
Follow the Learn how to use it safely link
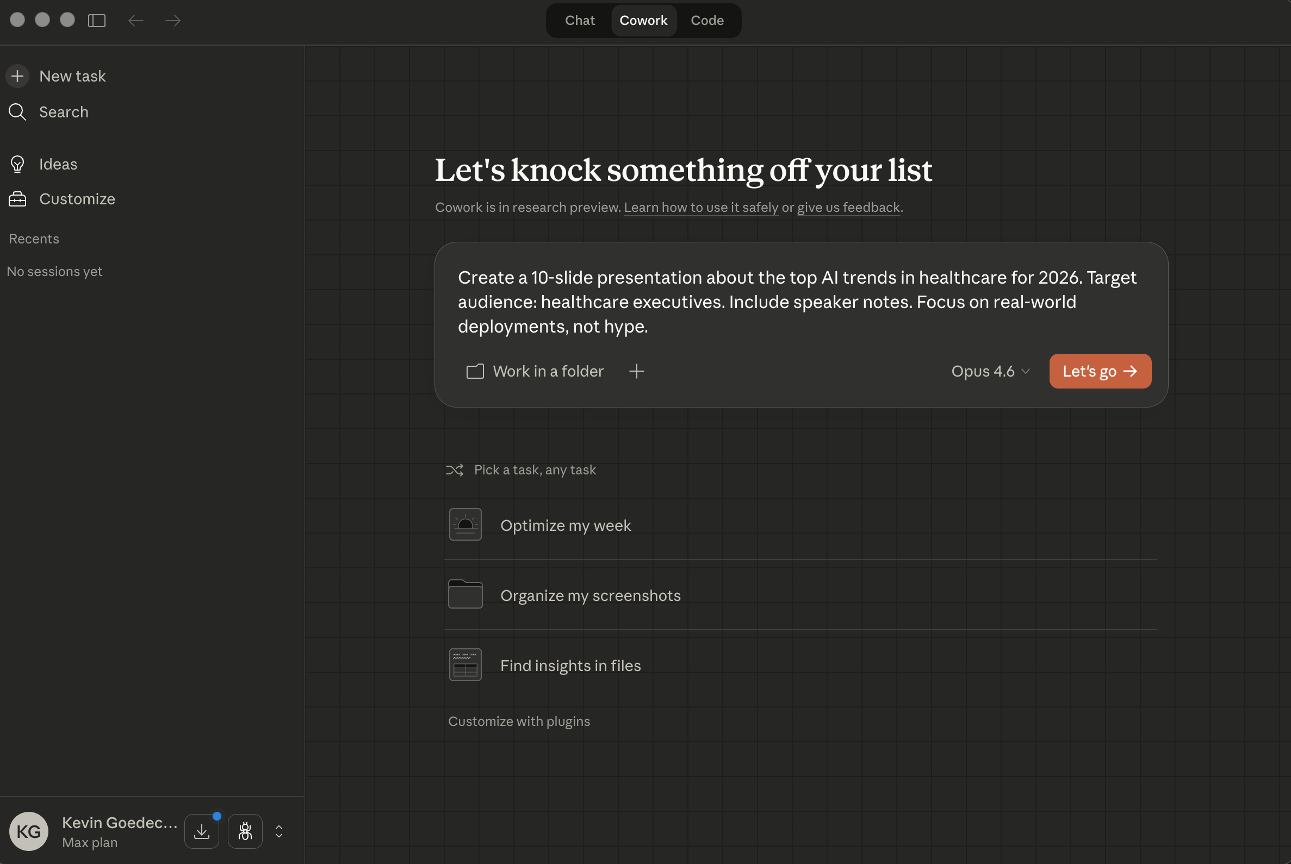701,207
